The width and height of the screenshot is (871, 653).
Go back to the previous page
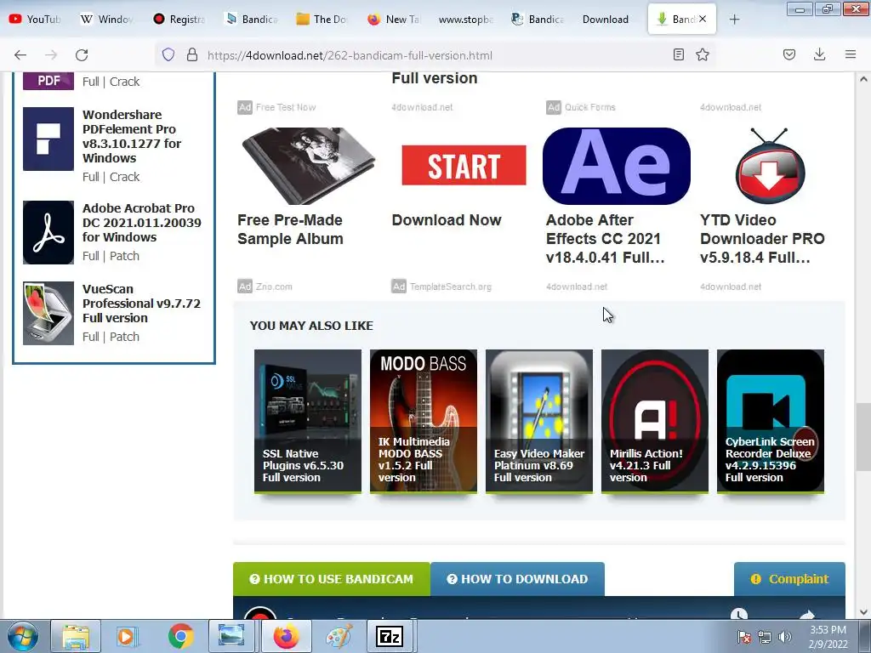point(20,55)
